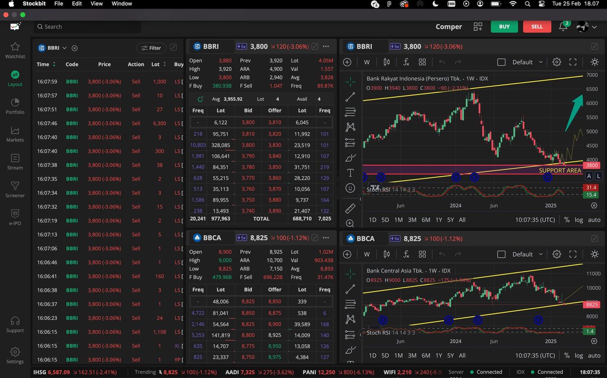The height and width of the screenshot is (378, 607).
Task: Open the File menu in the menu bar
Action: coord(59,4)
